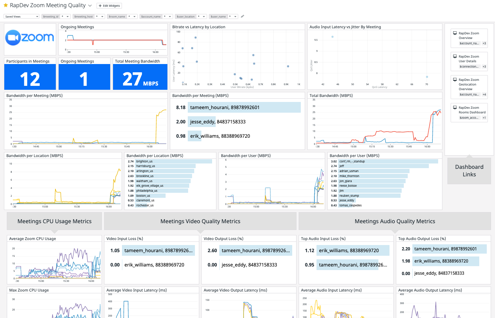Click erik_williams row in Top Audio Output Loss
This screenshot has width=495, height=318.
click(443, 261)
